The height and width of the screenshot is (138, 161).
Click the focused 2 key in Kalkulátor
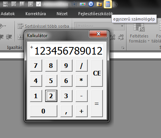coord(51,96)
